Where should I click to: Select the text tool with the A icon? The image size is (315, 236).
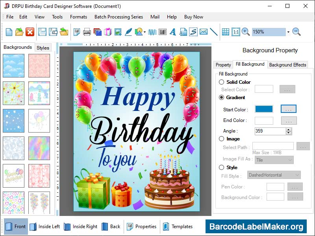coord(173,32)
